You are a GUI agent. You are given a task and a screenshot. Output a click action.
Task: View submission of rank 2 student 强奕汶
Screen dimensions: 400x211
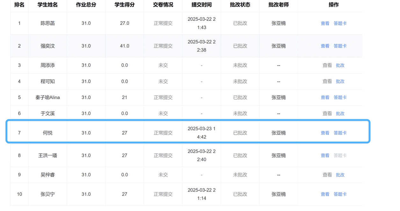pos(325,46)
